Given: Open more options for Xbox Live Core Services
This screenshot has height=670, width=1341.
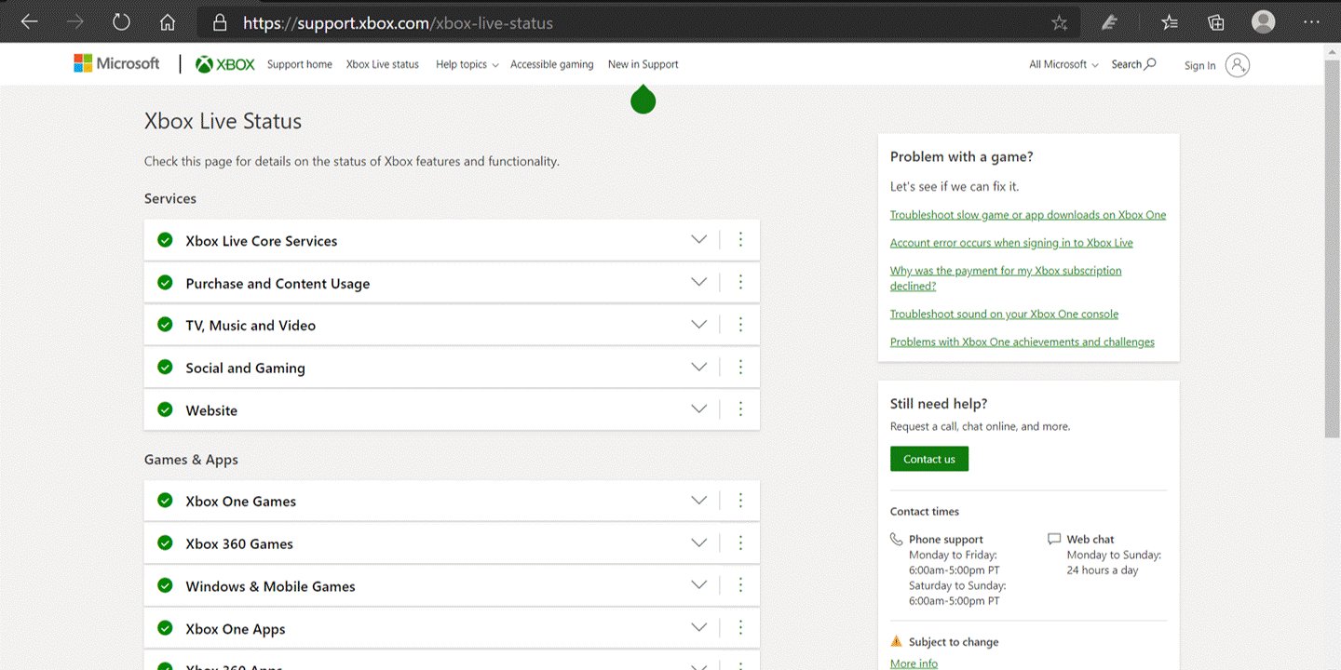Looking at the screenshot, I should [740, 240].
